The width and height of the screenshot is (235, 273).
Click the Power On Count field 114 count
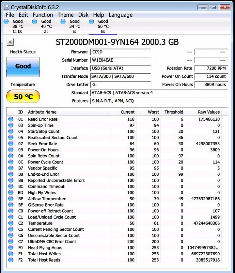tap(211, 76)
